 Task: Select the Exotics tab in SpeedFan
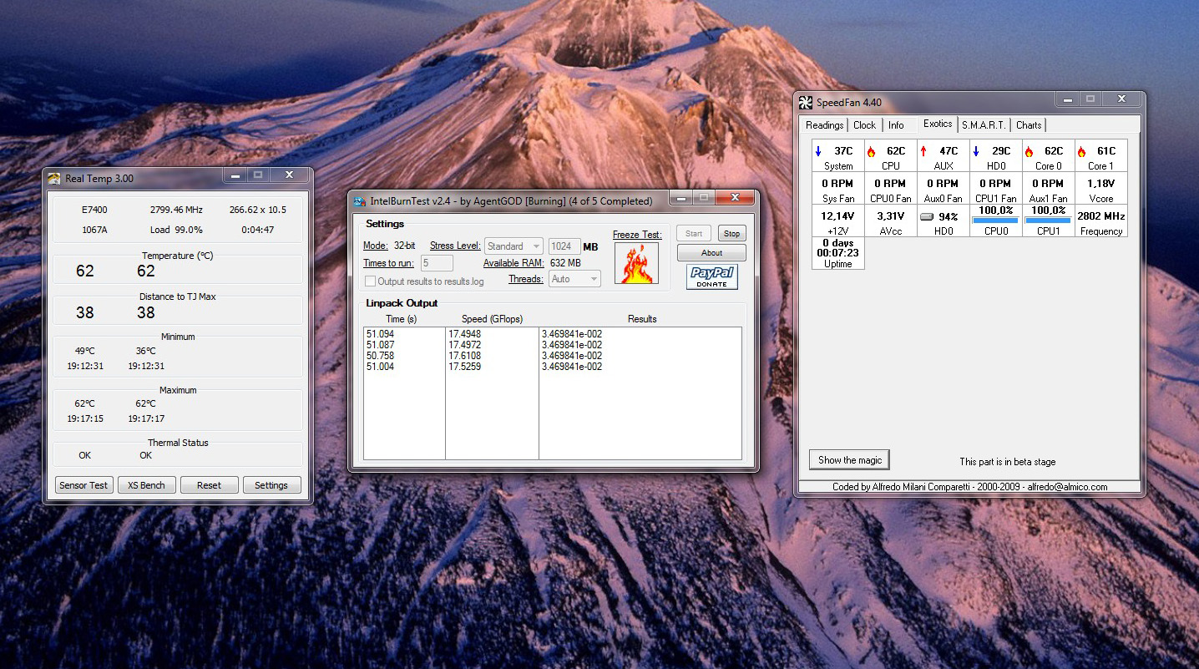[x=937, y=124]
